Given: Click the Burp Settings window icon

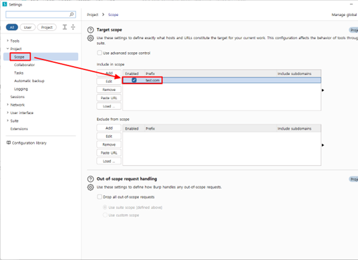Looking at the screenshot, I should pyautogui.click(x=4, y=4).
